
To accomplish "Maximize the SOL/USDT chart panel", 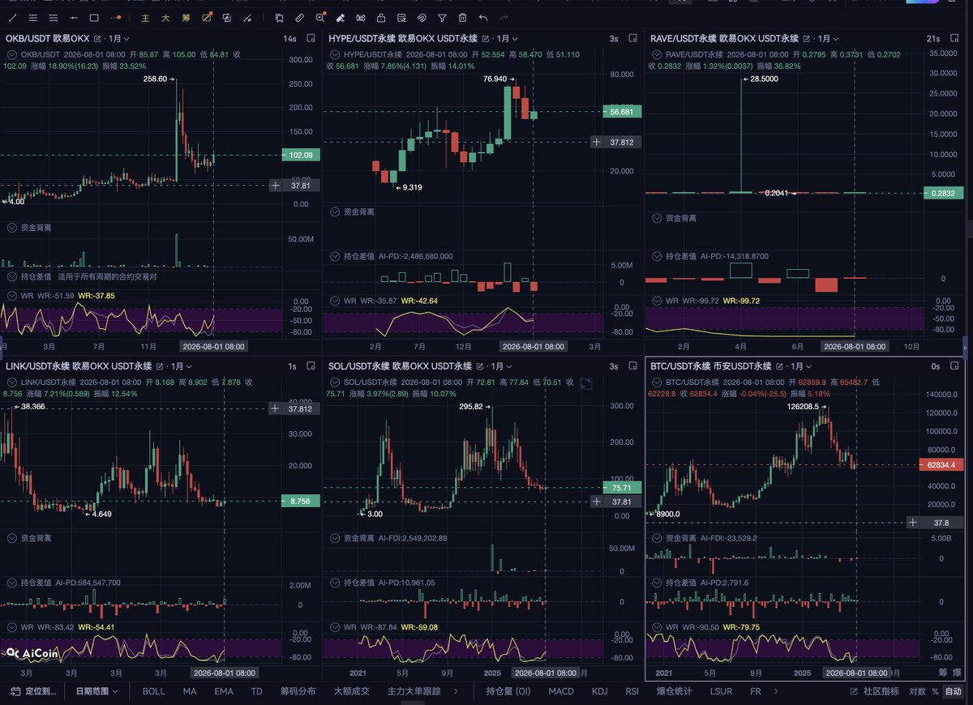I will [x=587, y=383].
